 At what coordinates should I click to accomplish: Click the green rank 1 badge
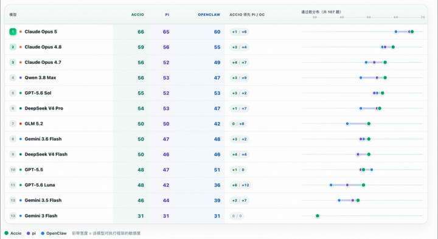click(13, 32)
